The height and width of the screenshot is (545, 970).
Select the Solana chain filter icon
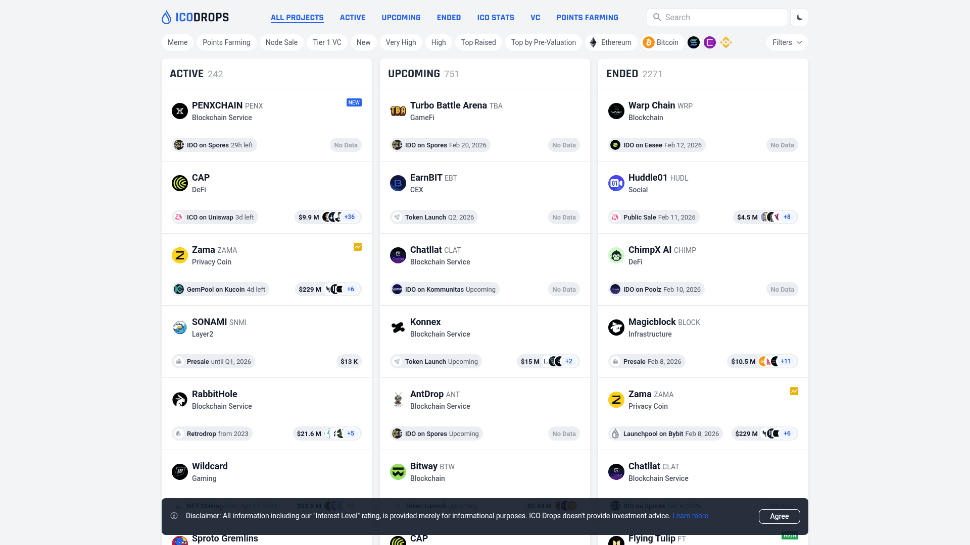tap(693, 42)
